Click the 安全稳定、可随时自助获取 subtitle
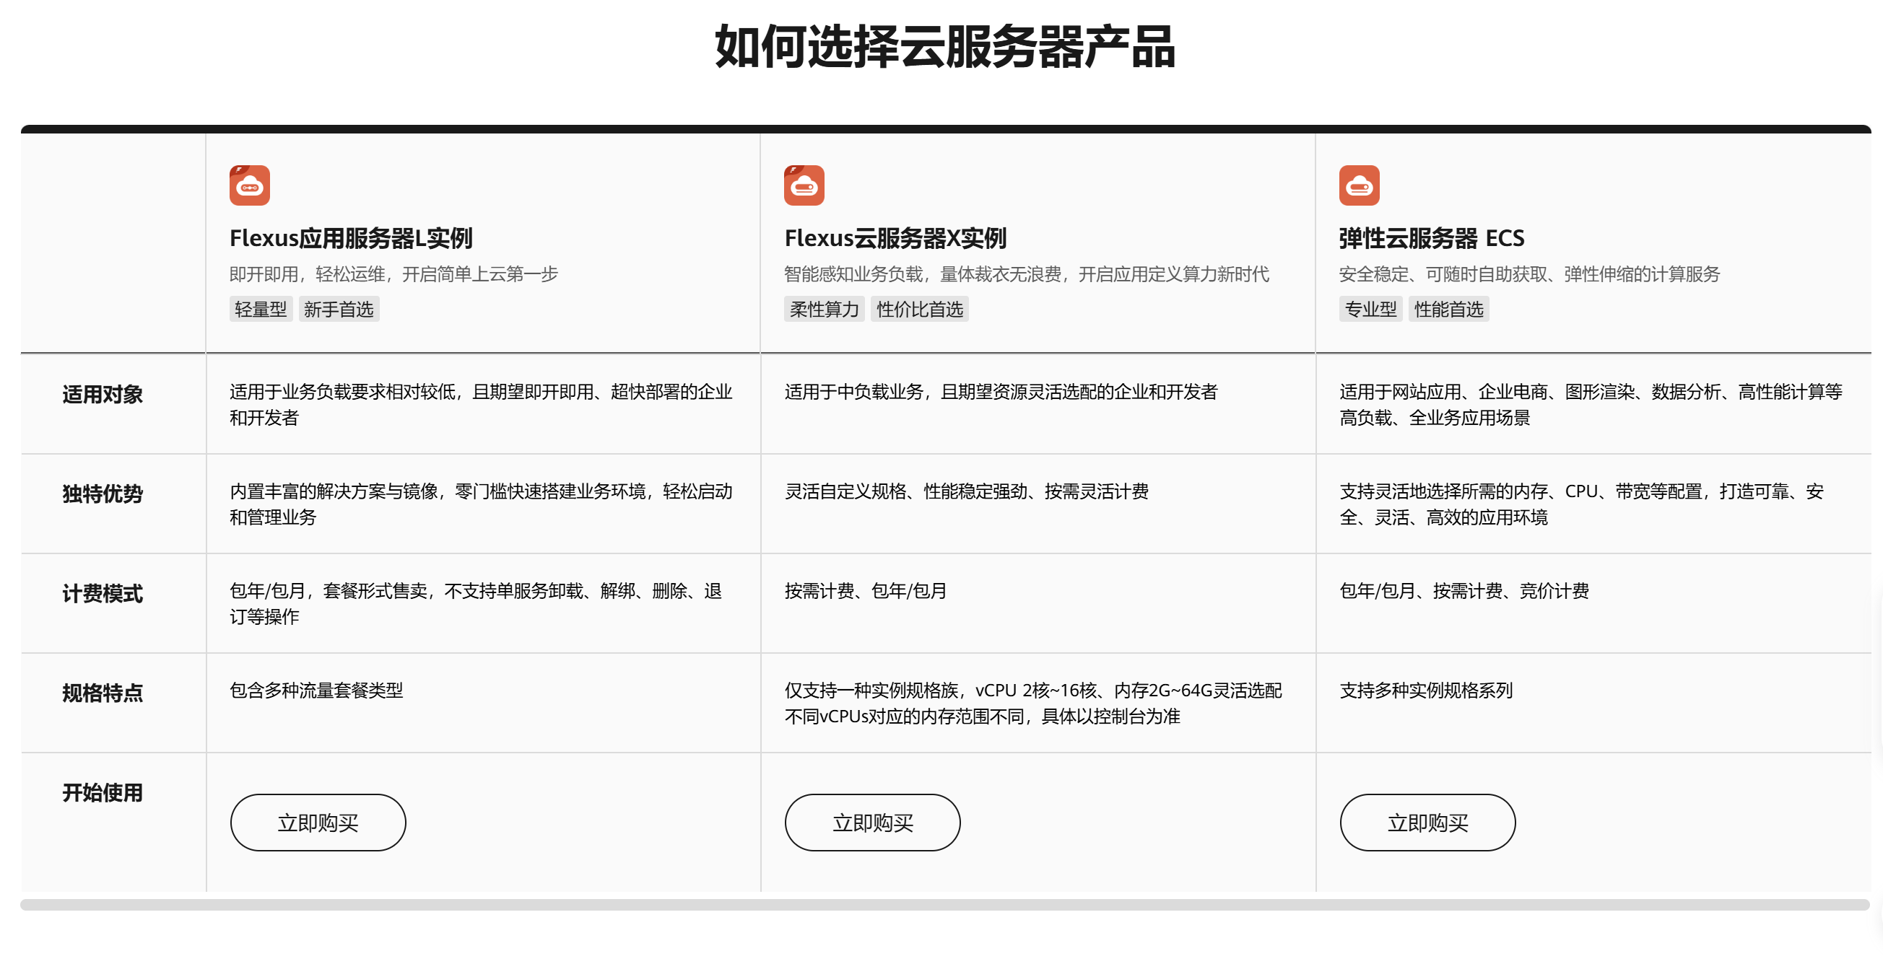 tap(1529, 275)
